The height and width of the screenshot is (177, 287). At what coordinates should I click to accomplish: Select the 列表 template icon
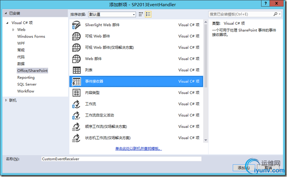77,70
